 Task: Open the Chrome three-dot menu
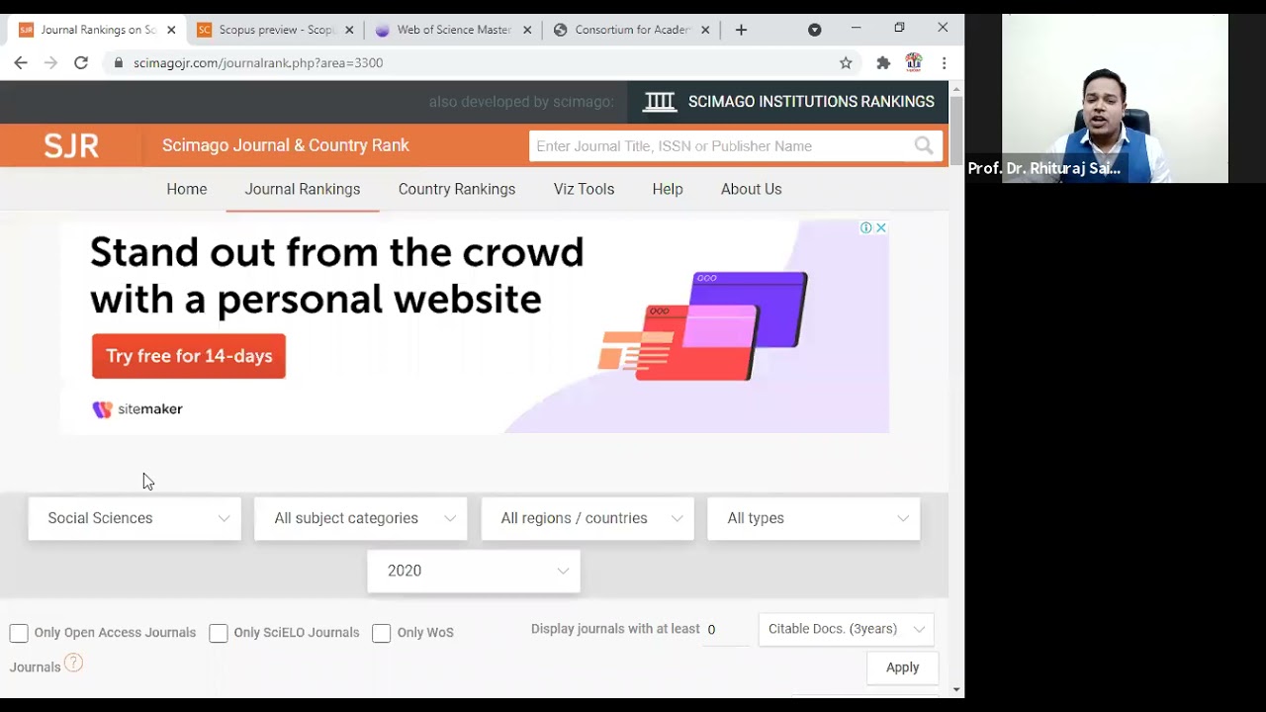point(944,62)
